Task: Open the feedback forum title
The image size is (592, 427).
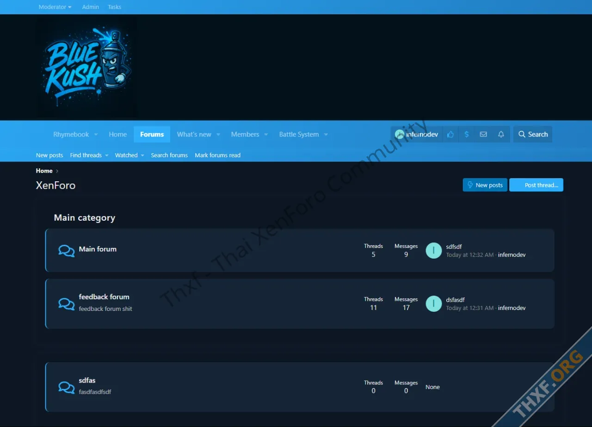Action: click(x=104, y=297)
